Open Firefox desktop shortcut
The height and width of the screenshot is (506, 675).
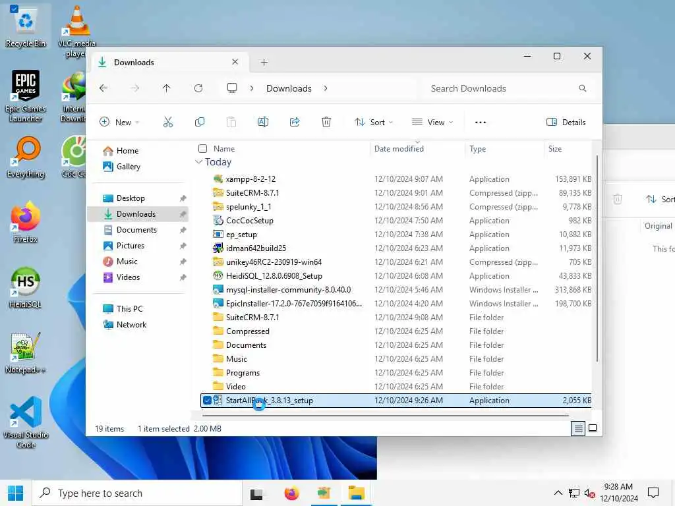coord(26,223)
